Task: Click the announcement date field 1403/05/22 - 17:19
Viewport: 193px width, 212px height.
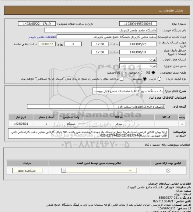Action: coord(37,24)
